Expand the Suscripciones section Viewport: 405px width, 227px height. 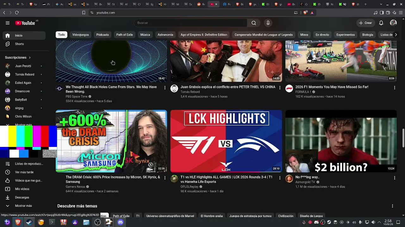click(x=18, y=57)
